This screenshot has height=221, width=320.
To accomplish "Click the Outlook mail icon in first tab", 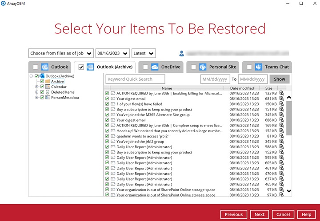I will click(44, 67).
